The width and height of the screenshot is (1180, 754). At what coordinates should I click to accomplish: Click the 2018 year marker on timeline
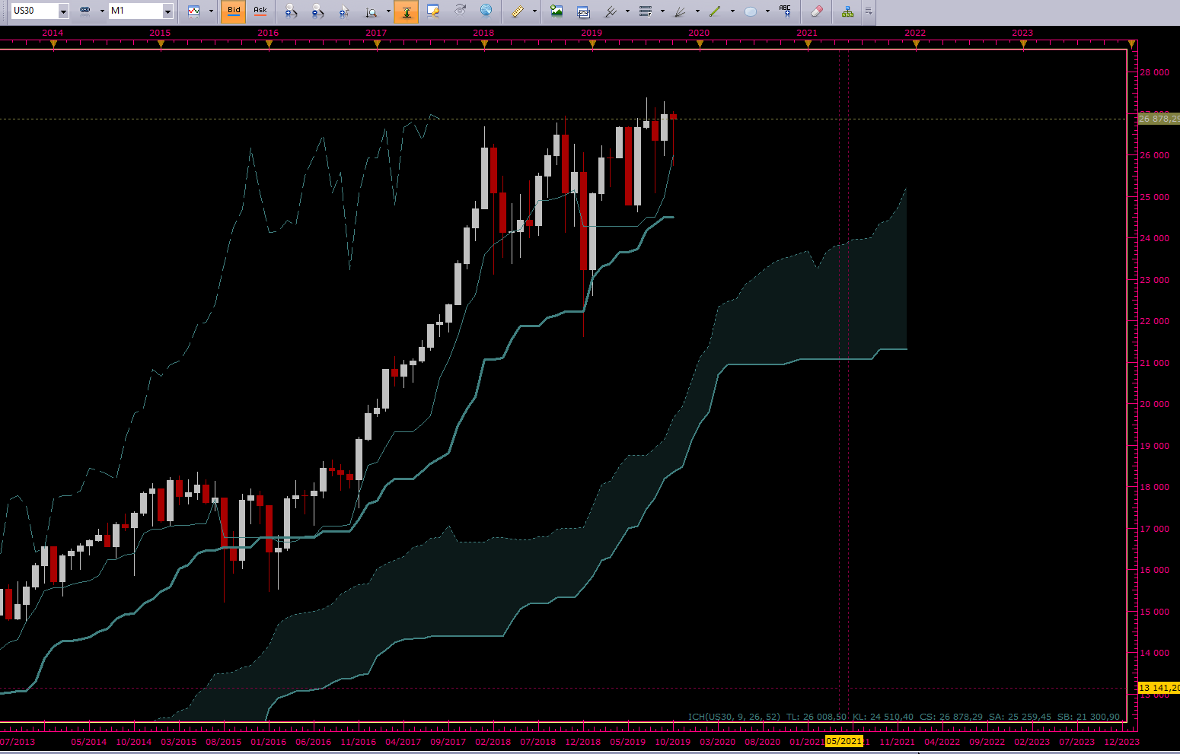coord(483,33)
